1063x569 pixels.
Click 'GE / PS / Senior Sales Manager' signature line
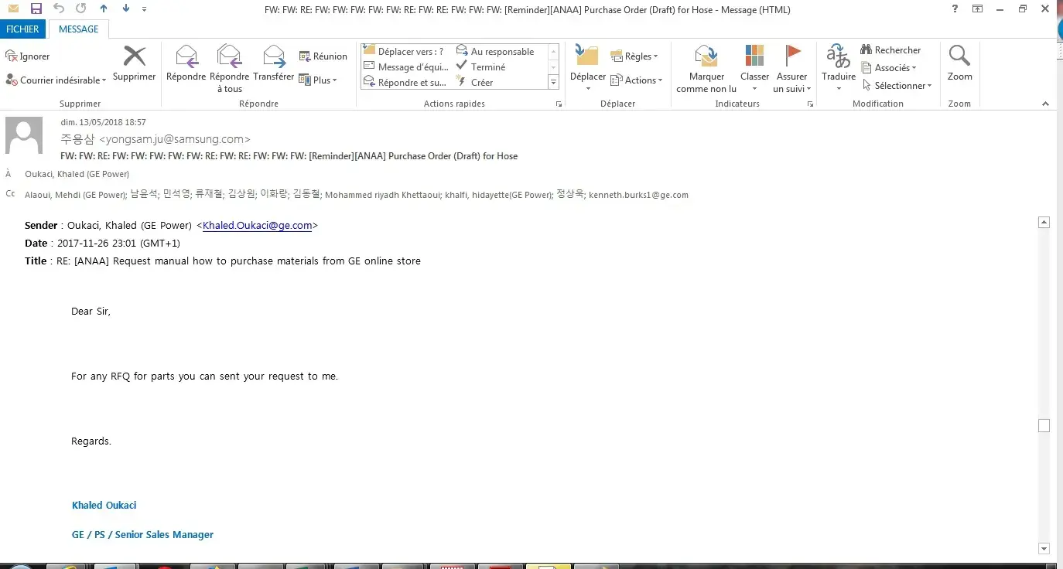click(x=142, y=535)
